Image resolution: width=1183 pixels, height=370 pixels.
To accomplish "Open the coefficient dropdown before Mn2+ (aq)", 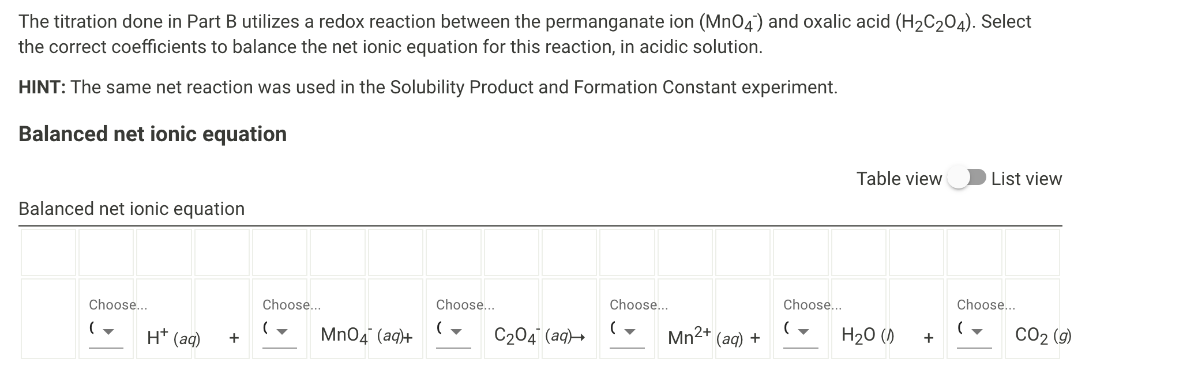I will pos(629,333).
